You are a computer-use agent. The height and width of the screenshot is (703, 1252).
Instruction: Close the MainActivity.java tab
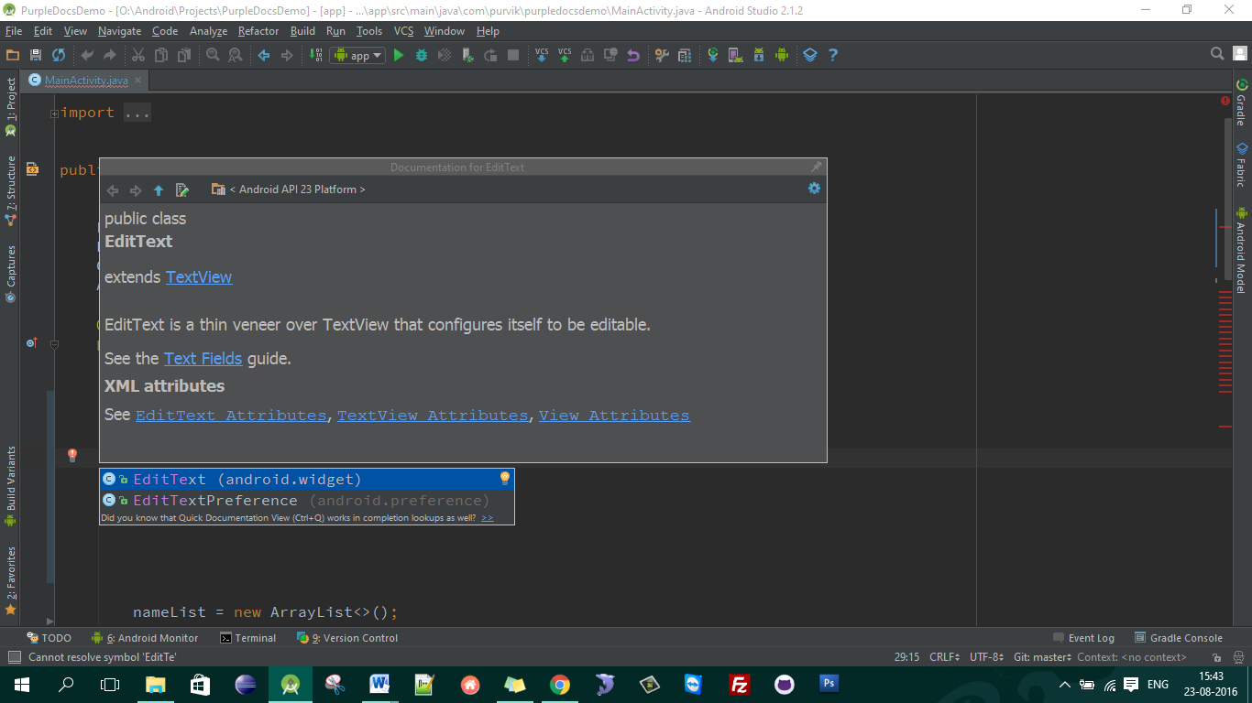coord(138,81)
